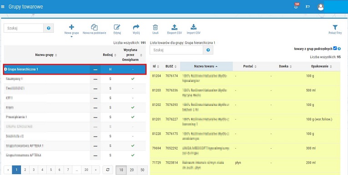
Task: Toggle towary z grup podrzędnych checkbox
Action: pyautogui.click(x=335, y=48)
